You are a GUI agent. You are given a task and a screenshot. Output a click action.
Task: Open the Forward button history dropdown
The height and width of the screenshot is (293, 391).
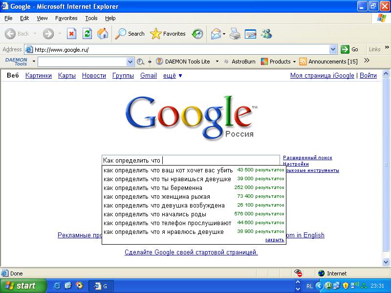[x=60, y=34]
